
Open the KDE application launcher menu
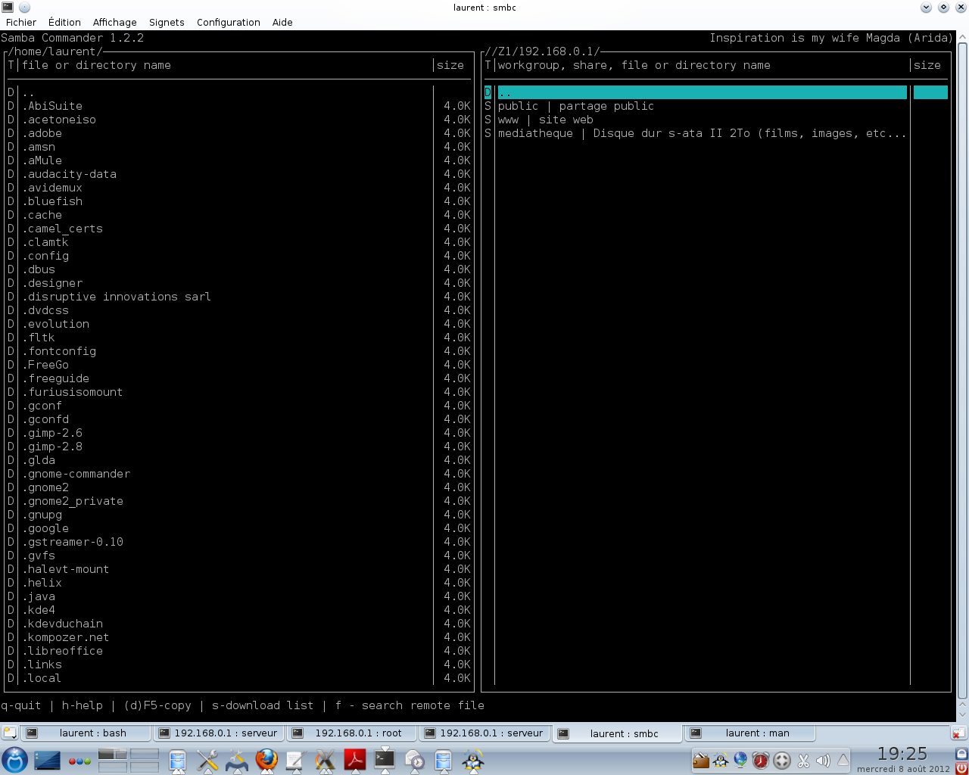14,760
